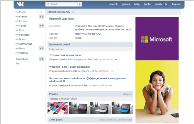
Task: Click the magnifier icon in search field
Action: pyautogui.click(x=48, y=4)
